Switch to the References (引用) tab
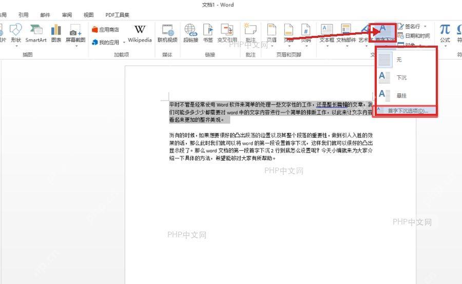Viewport: 462px width, 284px height. (x=23, y=15)
